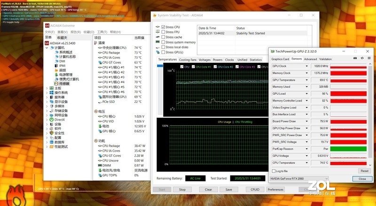Click the Favorites tab in AIDA64 panel
Image resolution: width=376 pixels, height=206 pixels.
click(x=63, y=38)
